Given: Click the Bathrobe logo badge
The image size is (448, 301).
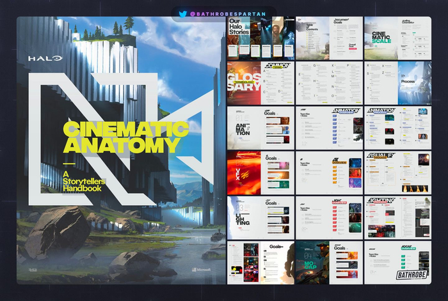Looking at the screenshot, I should (x=412, y=275).
